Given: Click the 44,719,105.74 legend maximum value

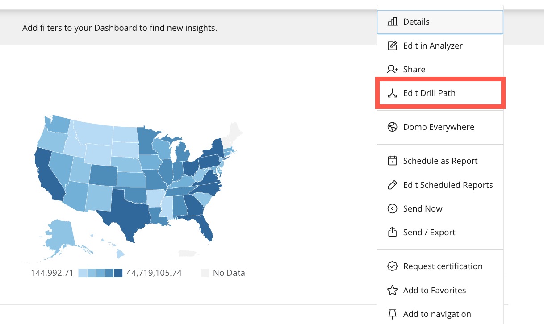Looking at the screenshot, I should click(x=154, y=273).
